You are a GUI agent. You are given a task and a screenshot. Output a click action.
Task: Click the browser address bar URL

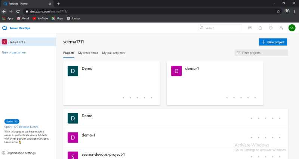(x=49, y=12)
